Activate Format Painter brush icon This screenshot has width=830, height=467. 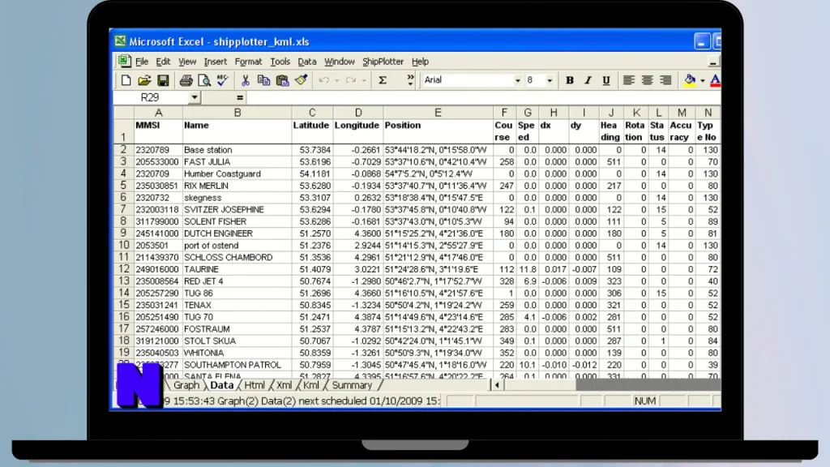[302, 80]
